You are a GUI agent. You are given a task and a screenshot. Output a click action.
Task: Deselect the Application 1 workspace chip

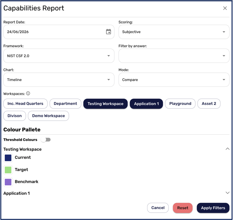[146, 104]
